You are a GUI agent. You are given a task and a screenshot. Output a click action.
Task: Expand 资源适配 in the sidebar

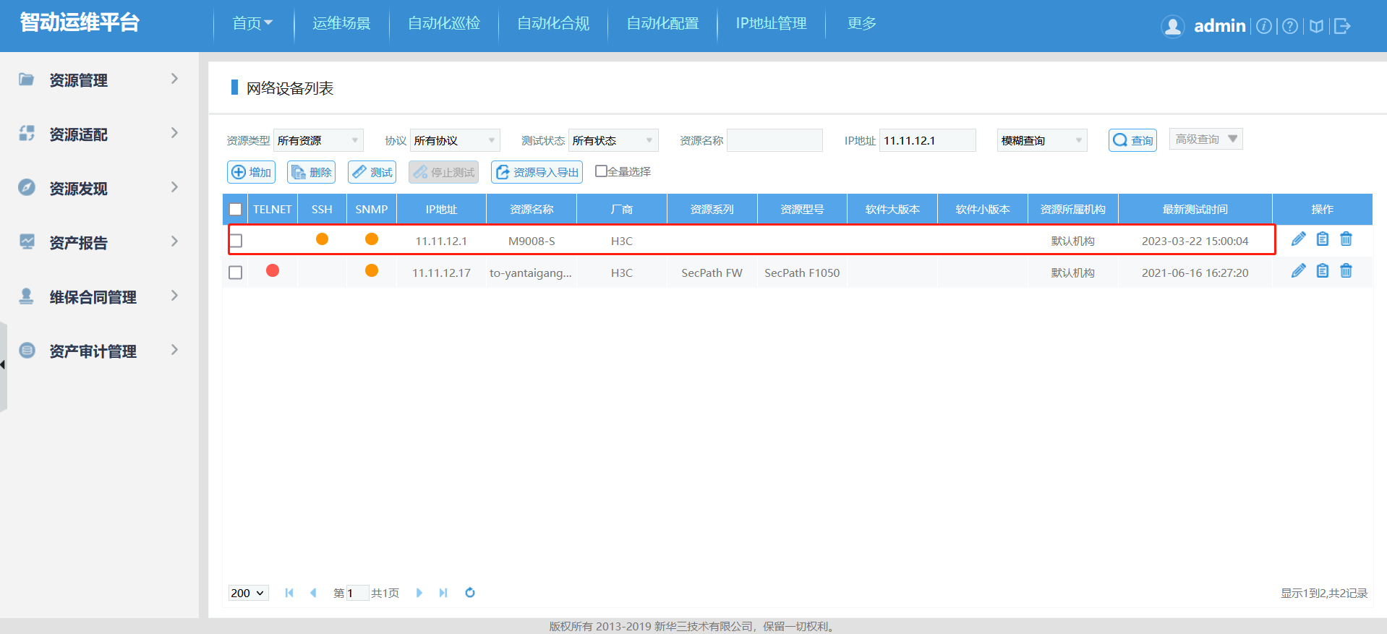(99, 134)
